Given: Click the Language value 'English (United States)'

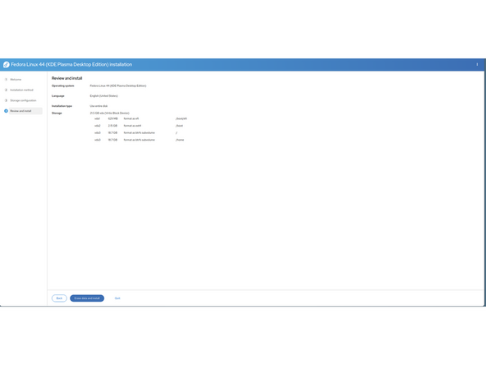Looking at the screenshot, I should tap(103, 96).
